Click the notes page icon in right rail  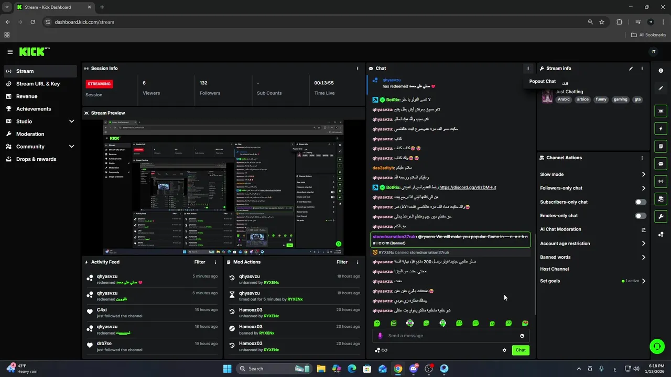[x=661, y=146]
